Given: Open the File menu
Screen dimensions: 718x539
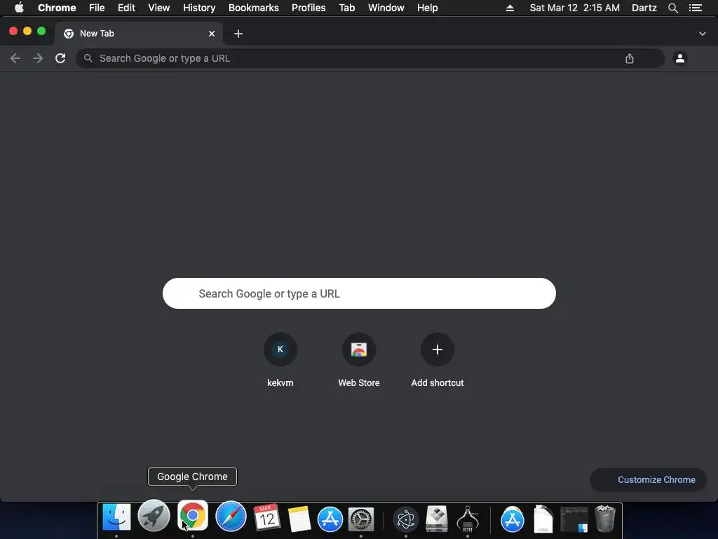Looking at the screenshot, I should [x=97, y=8].
